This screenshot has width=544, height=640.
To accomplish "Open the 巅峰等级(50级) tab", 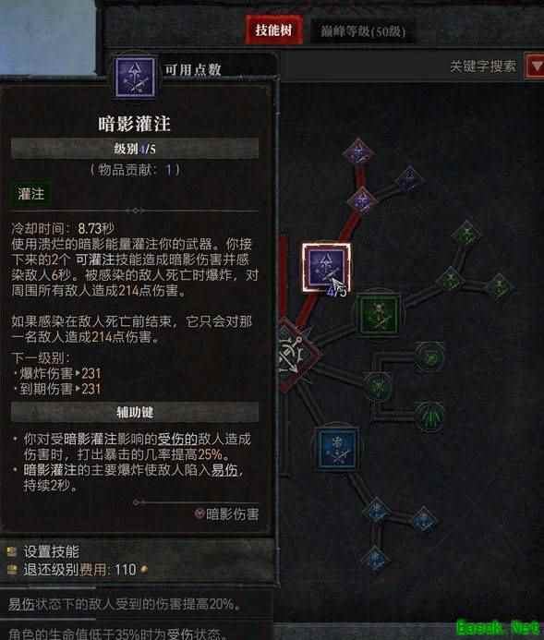I will (x=363, y=31).
